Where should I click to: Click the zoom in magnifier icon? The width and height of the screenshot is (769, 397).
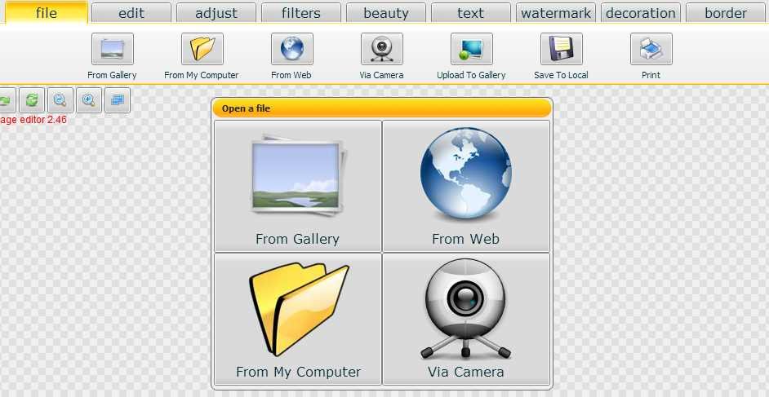point(89,100)
